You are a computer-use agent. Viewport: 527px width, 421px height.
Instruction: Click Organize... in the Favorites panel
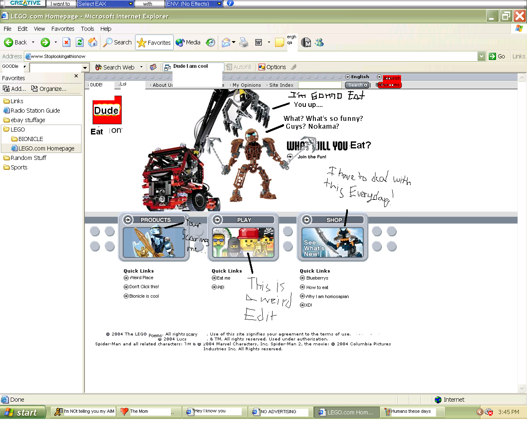pyautogui.click(x=49, y=89)
